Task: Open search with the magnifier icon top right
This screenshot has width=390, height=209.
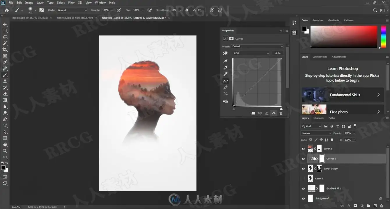Action: tap(375, 10)
